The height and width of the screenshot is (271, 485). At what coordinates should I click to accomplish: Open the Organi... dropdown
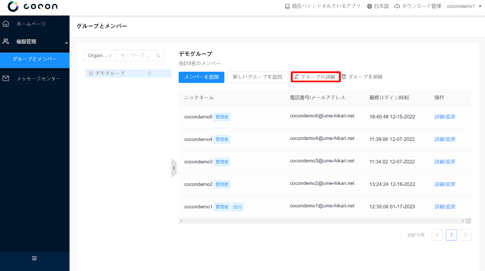click(100, 56)
